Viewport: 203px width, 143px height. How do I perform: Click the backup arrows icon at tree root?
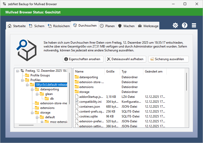[x=22, y=71]
